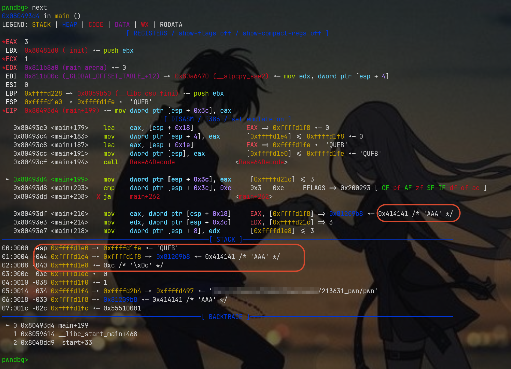
Task: Click disassembly line 0x80493e3 main+214
Action: pyautogui.click(x=173, y=222)
